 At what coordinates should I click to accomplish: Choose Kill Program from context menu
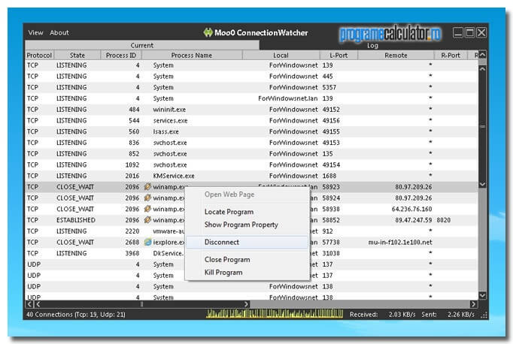click(x=223, y=272)
